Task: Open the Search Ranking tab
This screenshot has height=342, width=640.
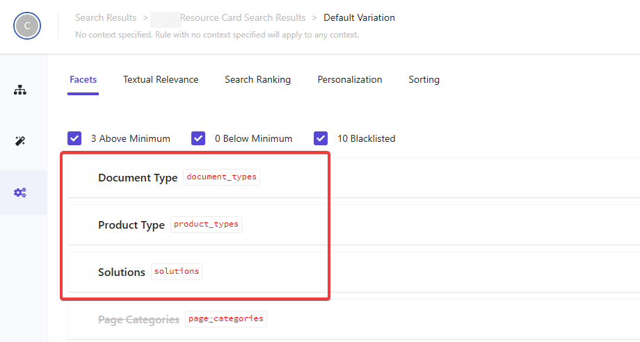Action: point(257,80)
